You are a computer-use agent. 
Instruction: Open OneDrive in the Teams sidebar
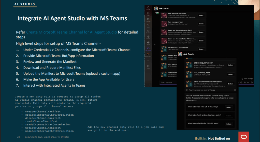pos(148,31)
